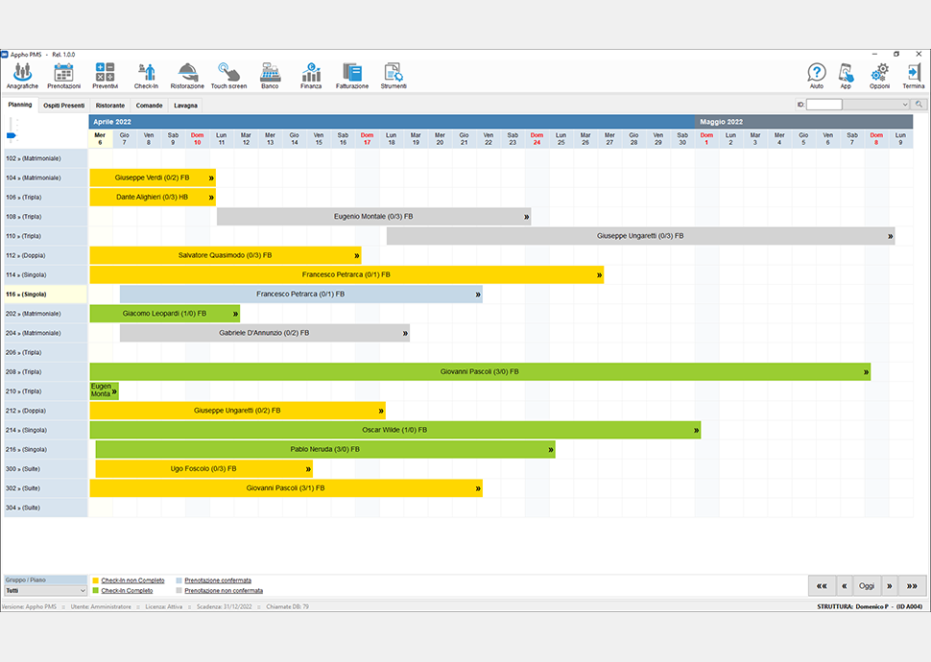This screenshot has height=662, width=931.
Task: Select room row 304 » (Suite)
Action: [46, 508]
